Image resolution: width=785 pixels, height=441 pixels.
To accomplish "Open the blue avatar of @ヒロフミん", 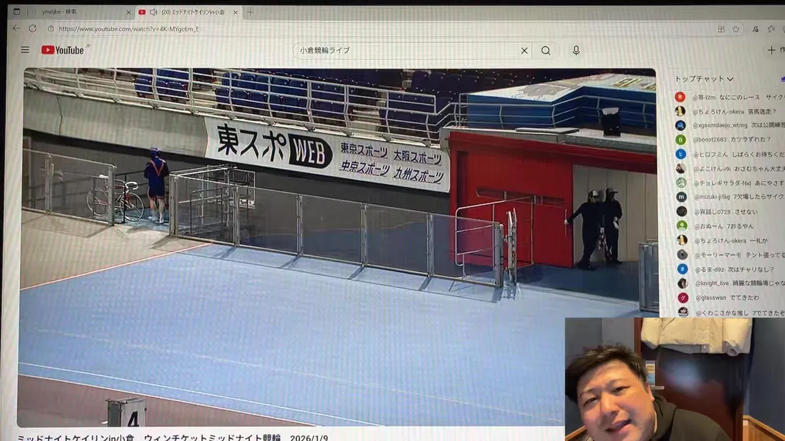I will point(681,154).
